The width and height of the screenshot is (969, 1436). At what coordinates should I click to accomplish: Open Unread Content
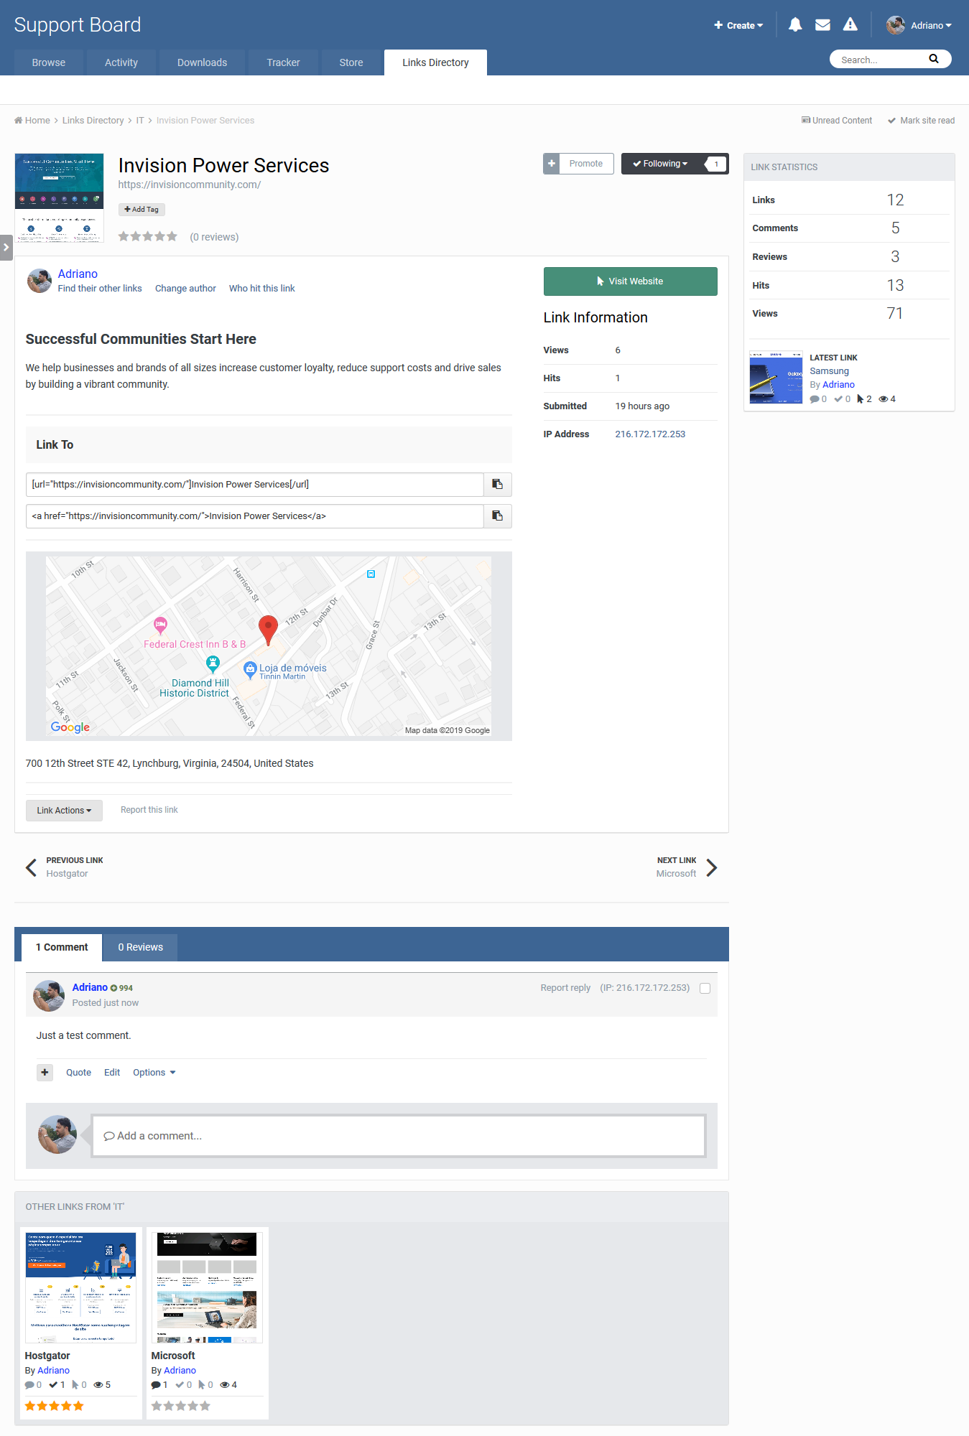point(837,121)
